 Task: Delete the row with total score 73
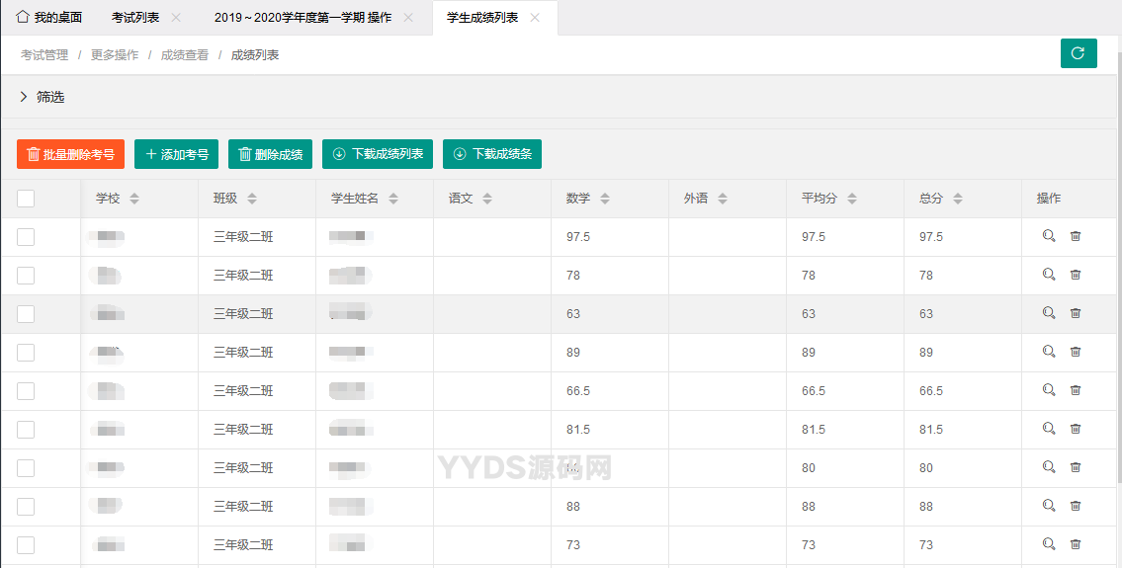(1076, 544)
